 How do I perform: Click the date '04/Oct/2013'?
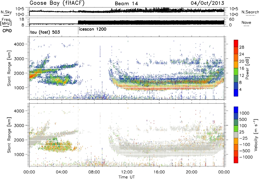208,3
